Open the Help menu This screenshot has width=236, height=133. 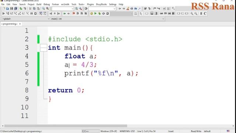[121, 4]
